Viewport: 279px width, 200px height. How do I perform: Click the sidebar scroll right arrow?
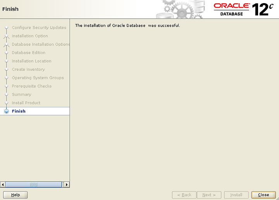(67, 185)
